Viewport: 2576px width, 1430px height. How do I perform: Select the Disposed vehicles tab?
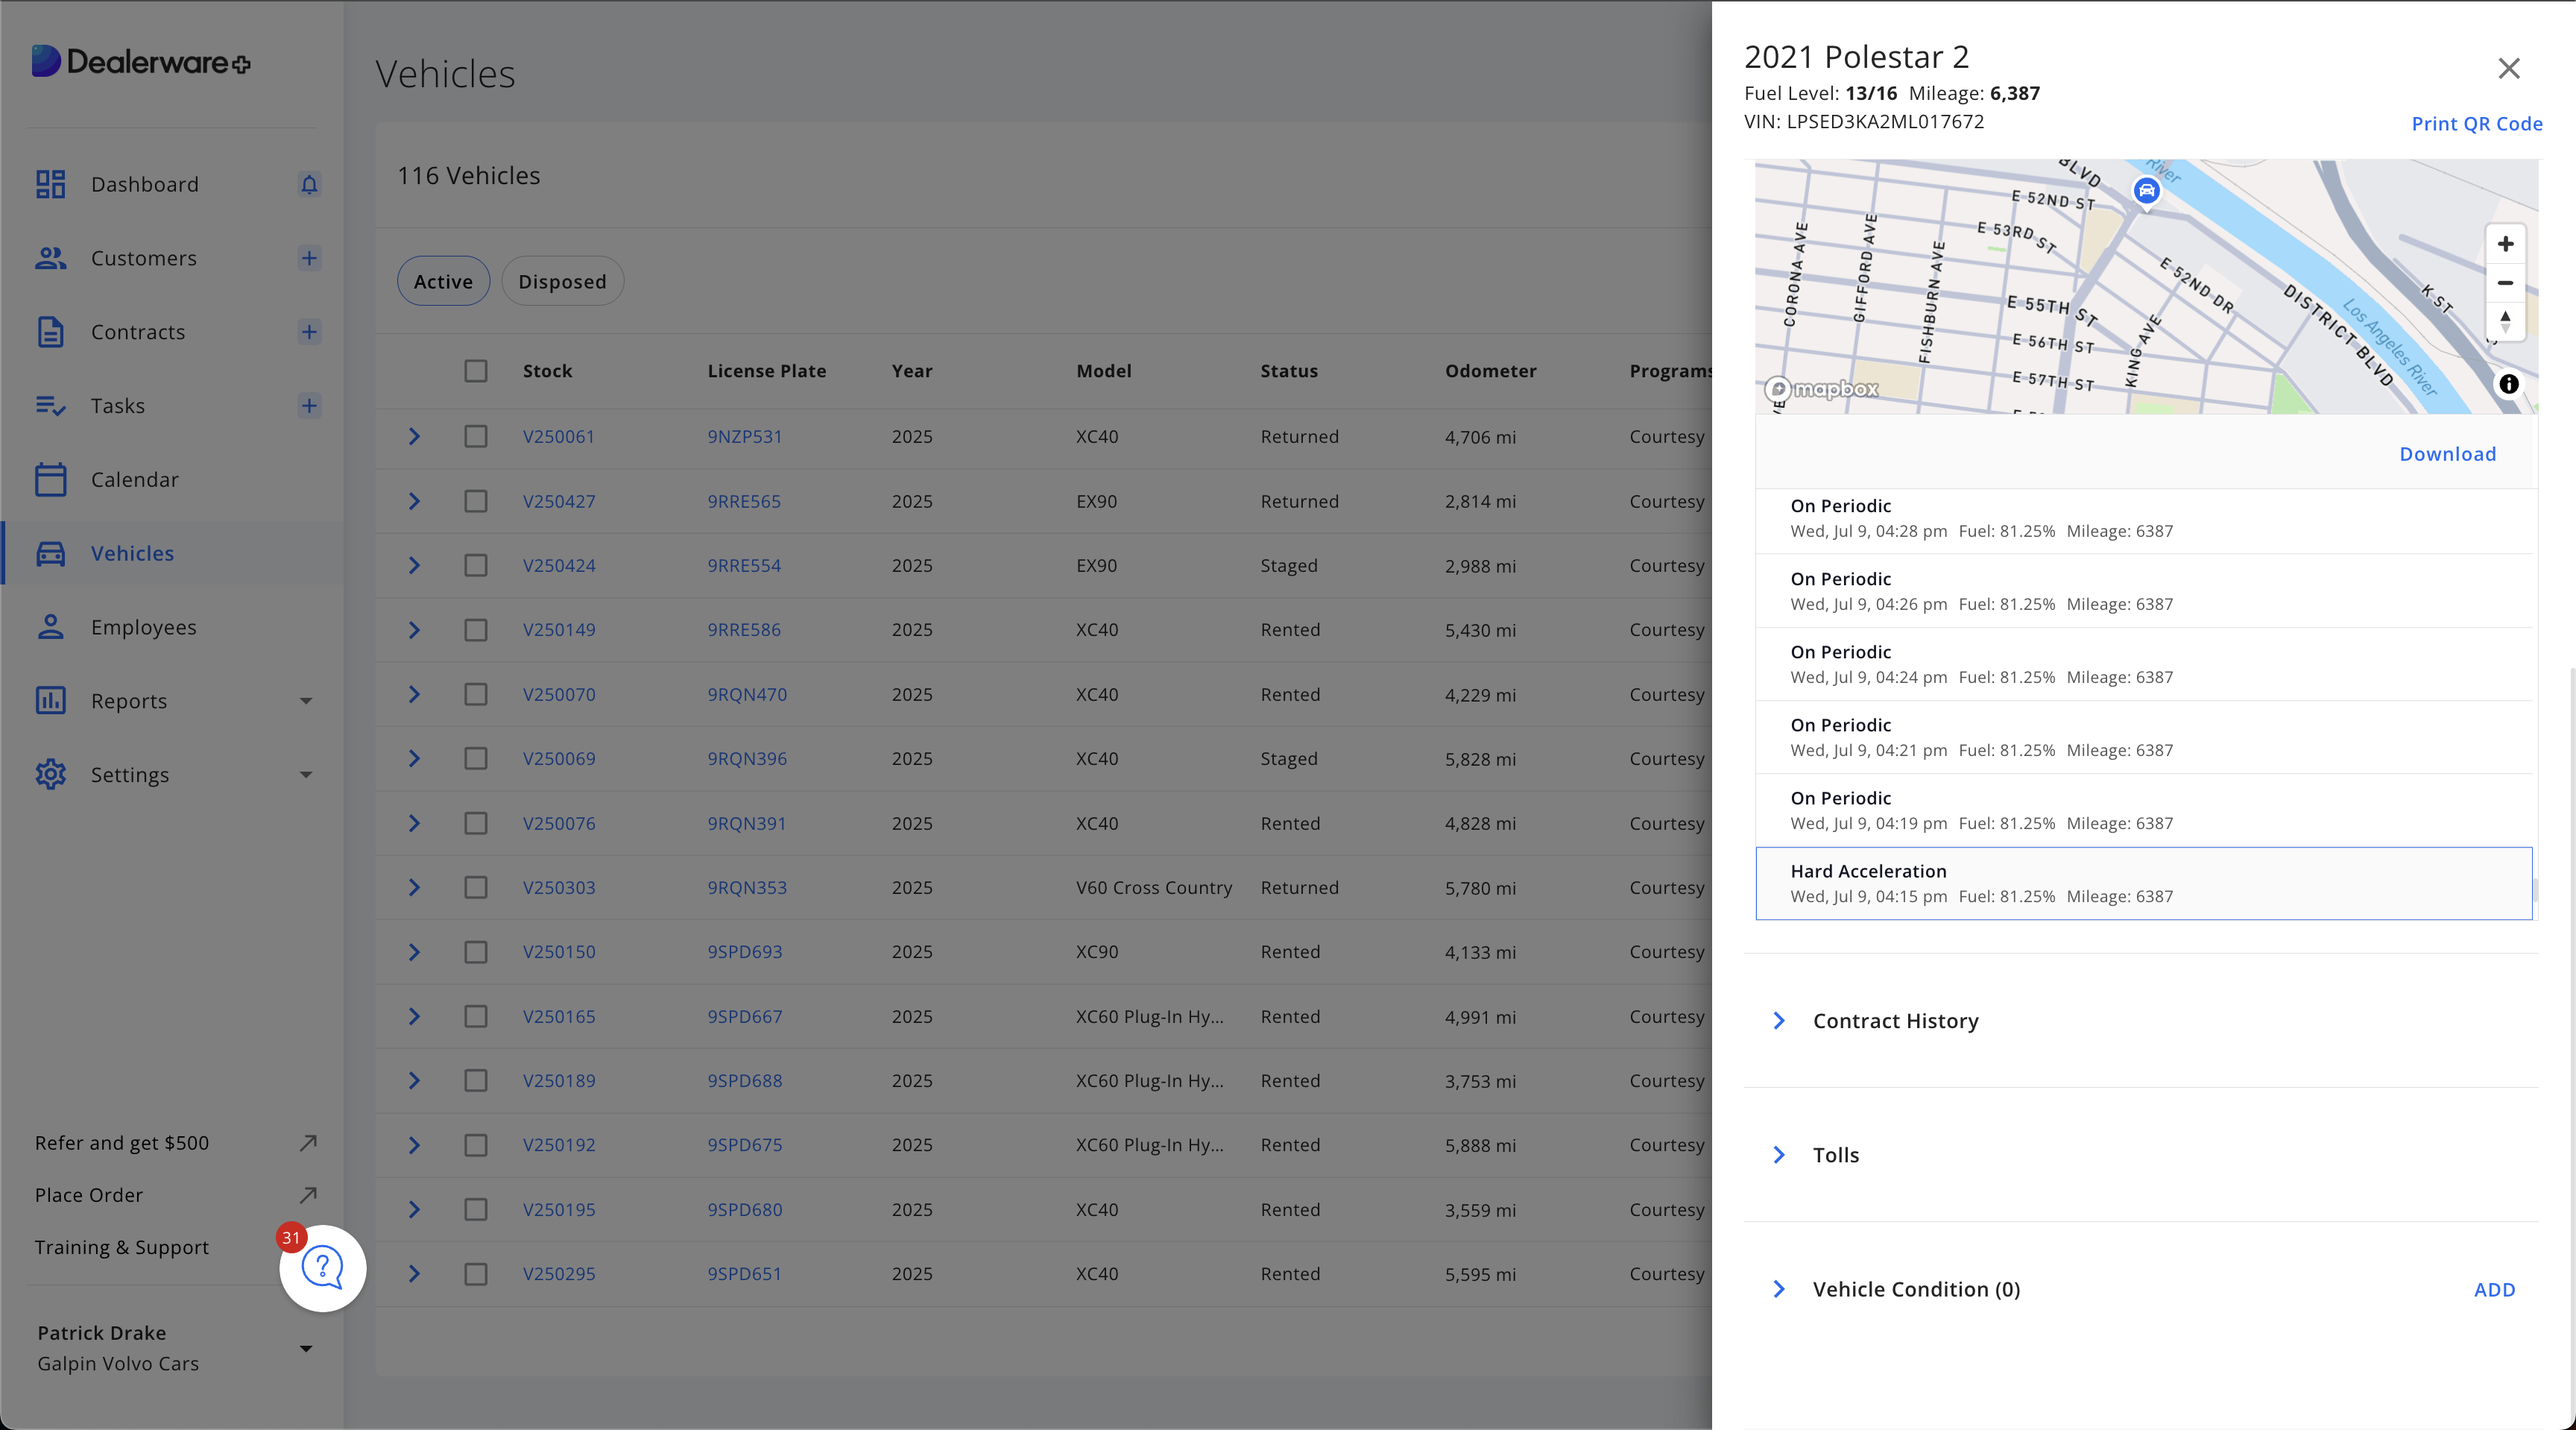[562, 281]
